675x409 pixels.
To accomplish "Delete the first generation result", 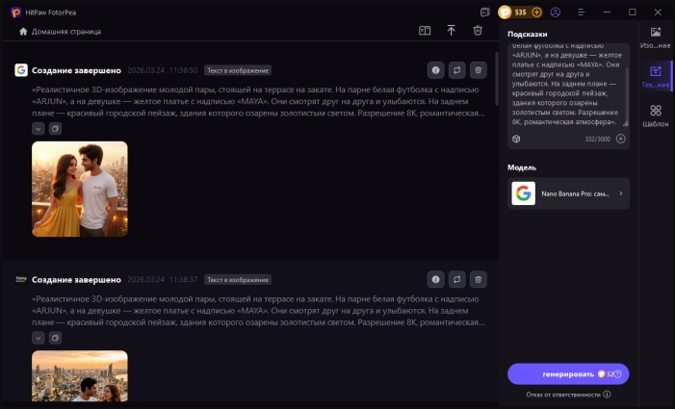I will pyautogui.click(x=479, y=70).
